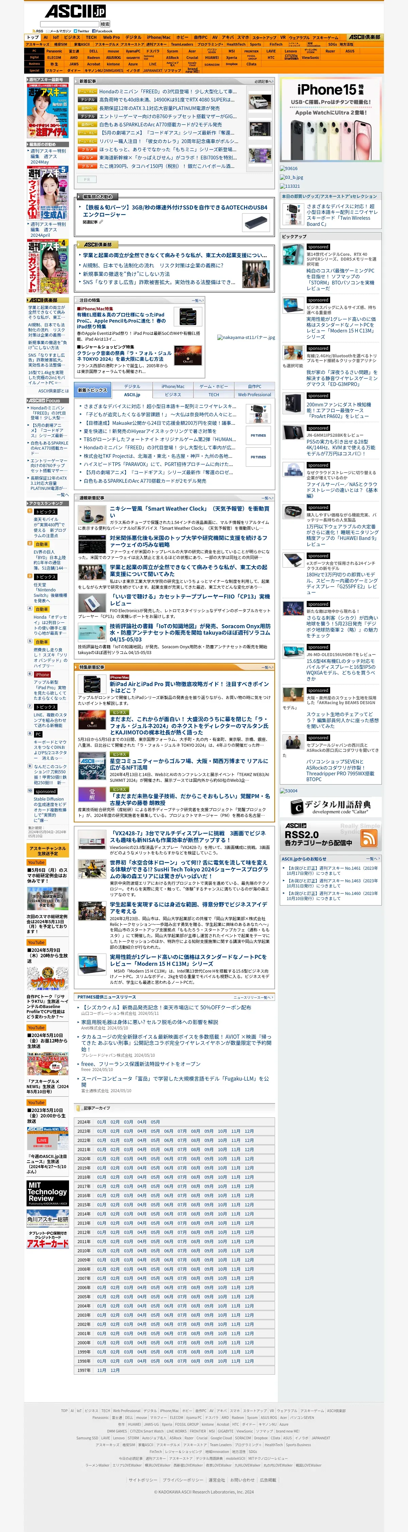Open アスキーチャンネル 生放送予定 banner
This screenshot has width=408, height=1532.
(48, 850)
